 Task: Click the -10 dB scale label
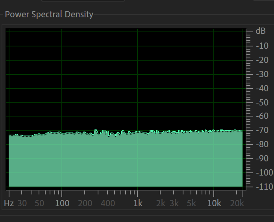point(262,46)
